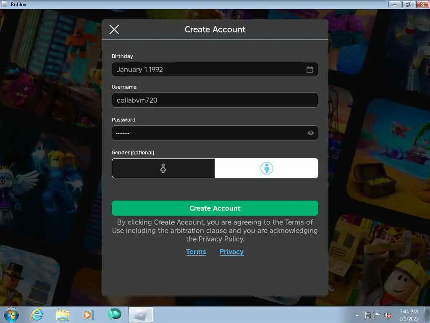Launch Internet Explorer from the taskbar

click(x=37, y=315)
